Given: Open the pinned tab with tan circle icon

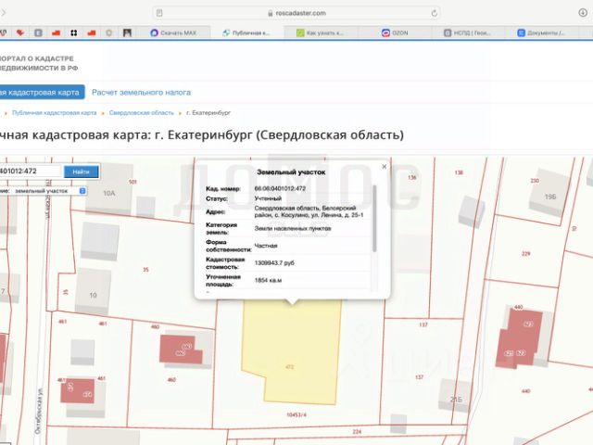Looking at the screenshot, I should [x=109, y=33].
